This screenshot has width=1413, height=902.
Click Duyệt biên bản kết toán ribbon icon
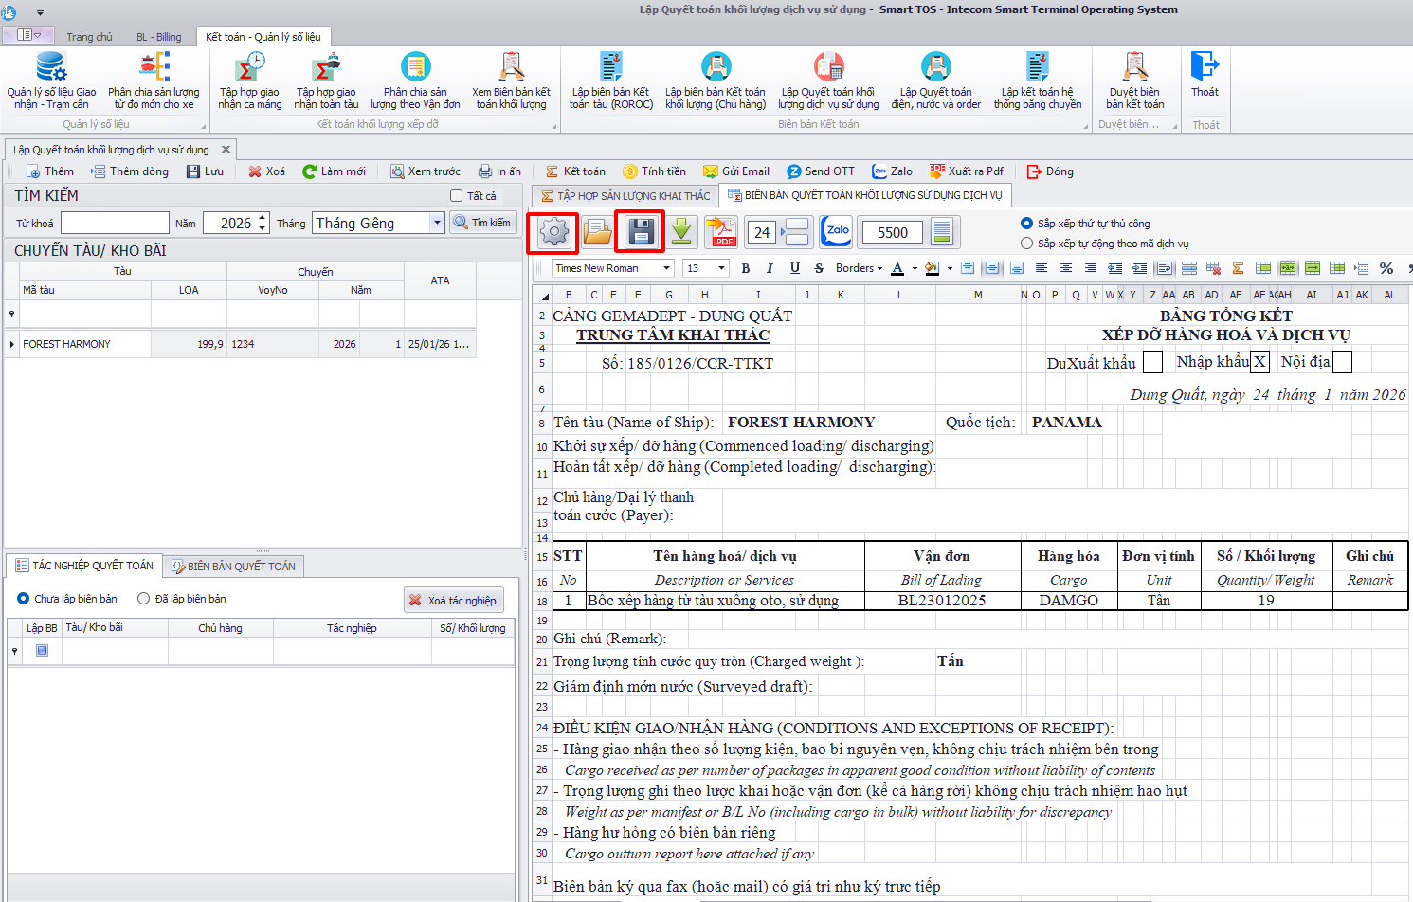1134,82
